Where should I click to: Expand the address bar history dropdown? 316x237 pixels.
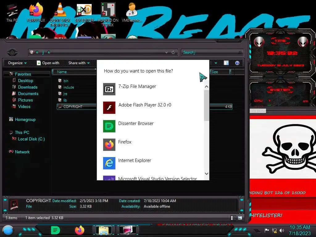(166, 52)
